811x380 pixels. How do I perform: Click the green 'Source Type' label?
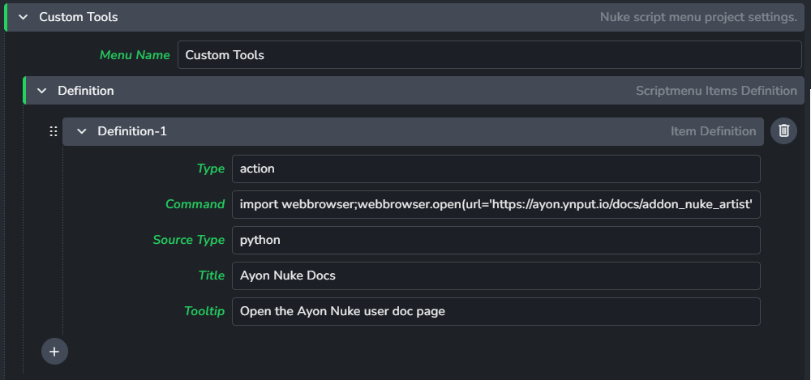188,240
